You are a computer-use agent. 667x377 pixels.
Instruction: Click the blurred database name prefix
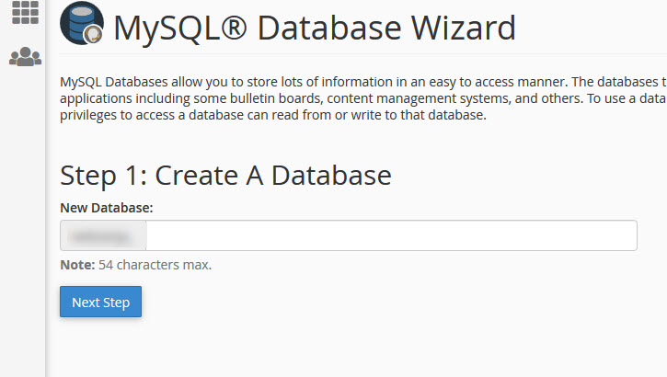pyautogui.click(x=103, y=235)
